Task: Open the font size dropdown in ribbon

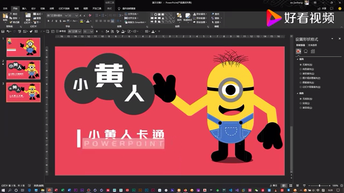Action: [x=76, y=16]
